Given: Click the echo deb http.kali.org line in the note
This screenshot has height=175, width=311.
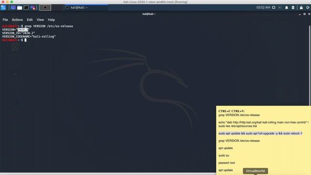Looking at the screenshot, I should pos(263,124).
